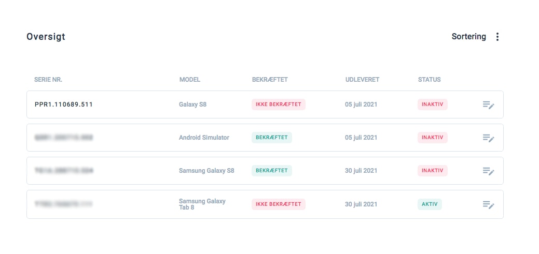Click IKKE BEKRÆFTET badge on Galaxy S8 row
Image resolution: width=539 pixels, height=254 pixels.
[279, 104]
